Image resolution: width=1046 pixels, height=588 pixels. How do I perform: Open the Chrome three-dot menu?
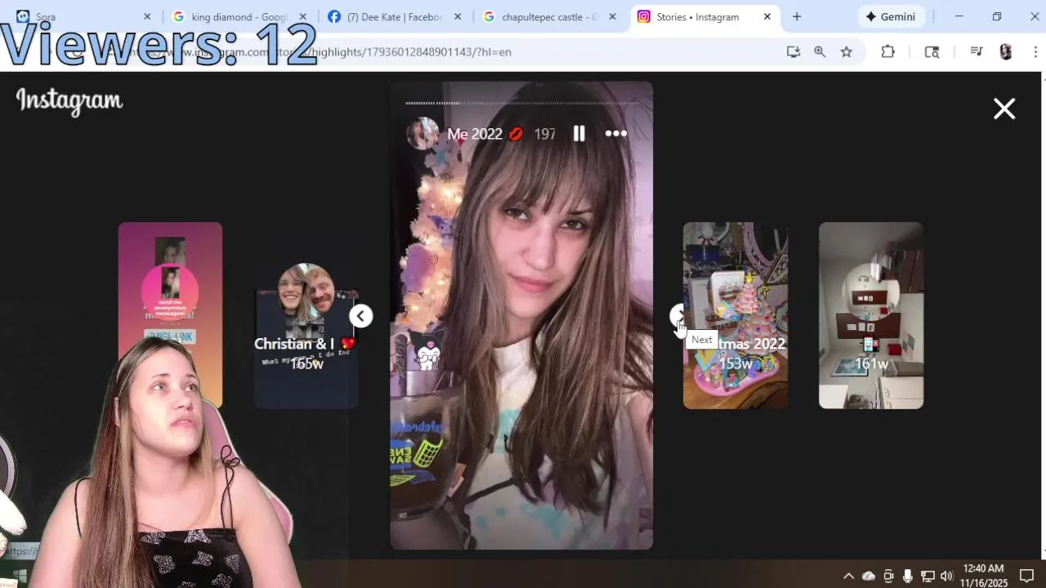[1035, 51]
